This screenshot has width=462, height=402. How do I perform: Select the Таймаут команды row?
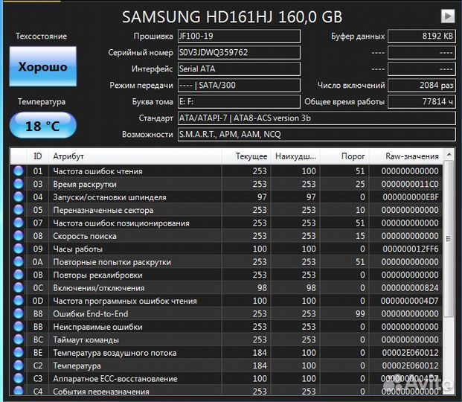click(x=226, y=339)
